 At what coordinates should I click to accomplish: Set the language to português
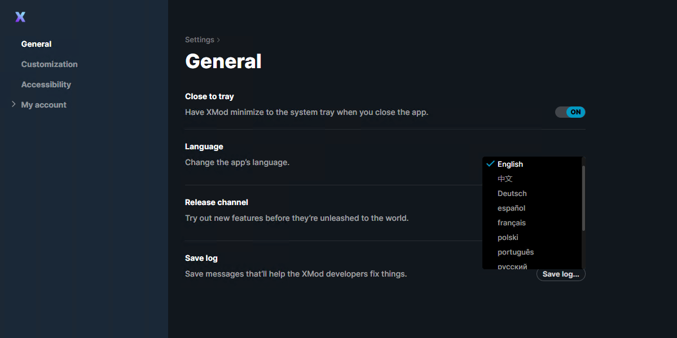click(515, 252)
